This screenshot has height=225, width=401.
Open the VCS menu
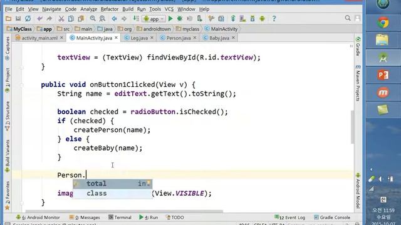click(169, 9)
